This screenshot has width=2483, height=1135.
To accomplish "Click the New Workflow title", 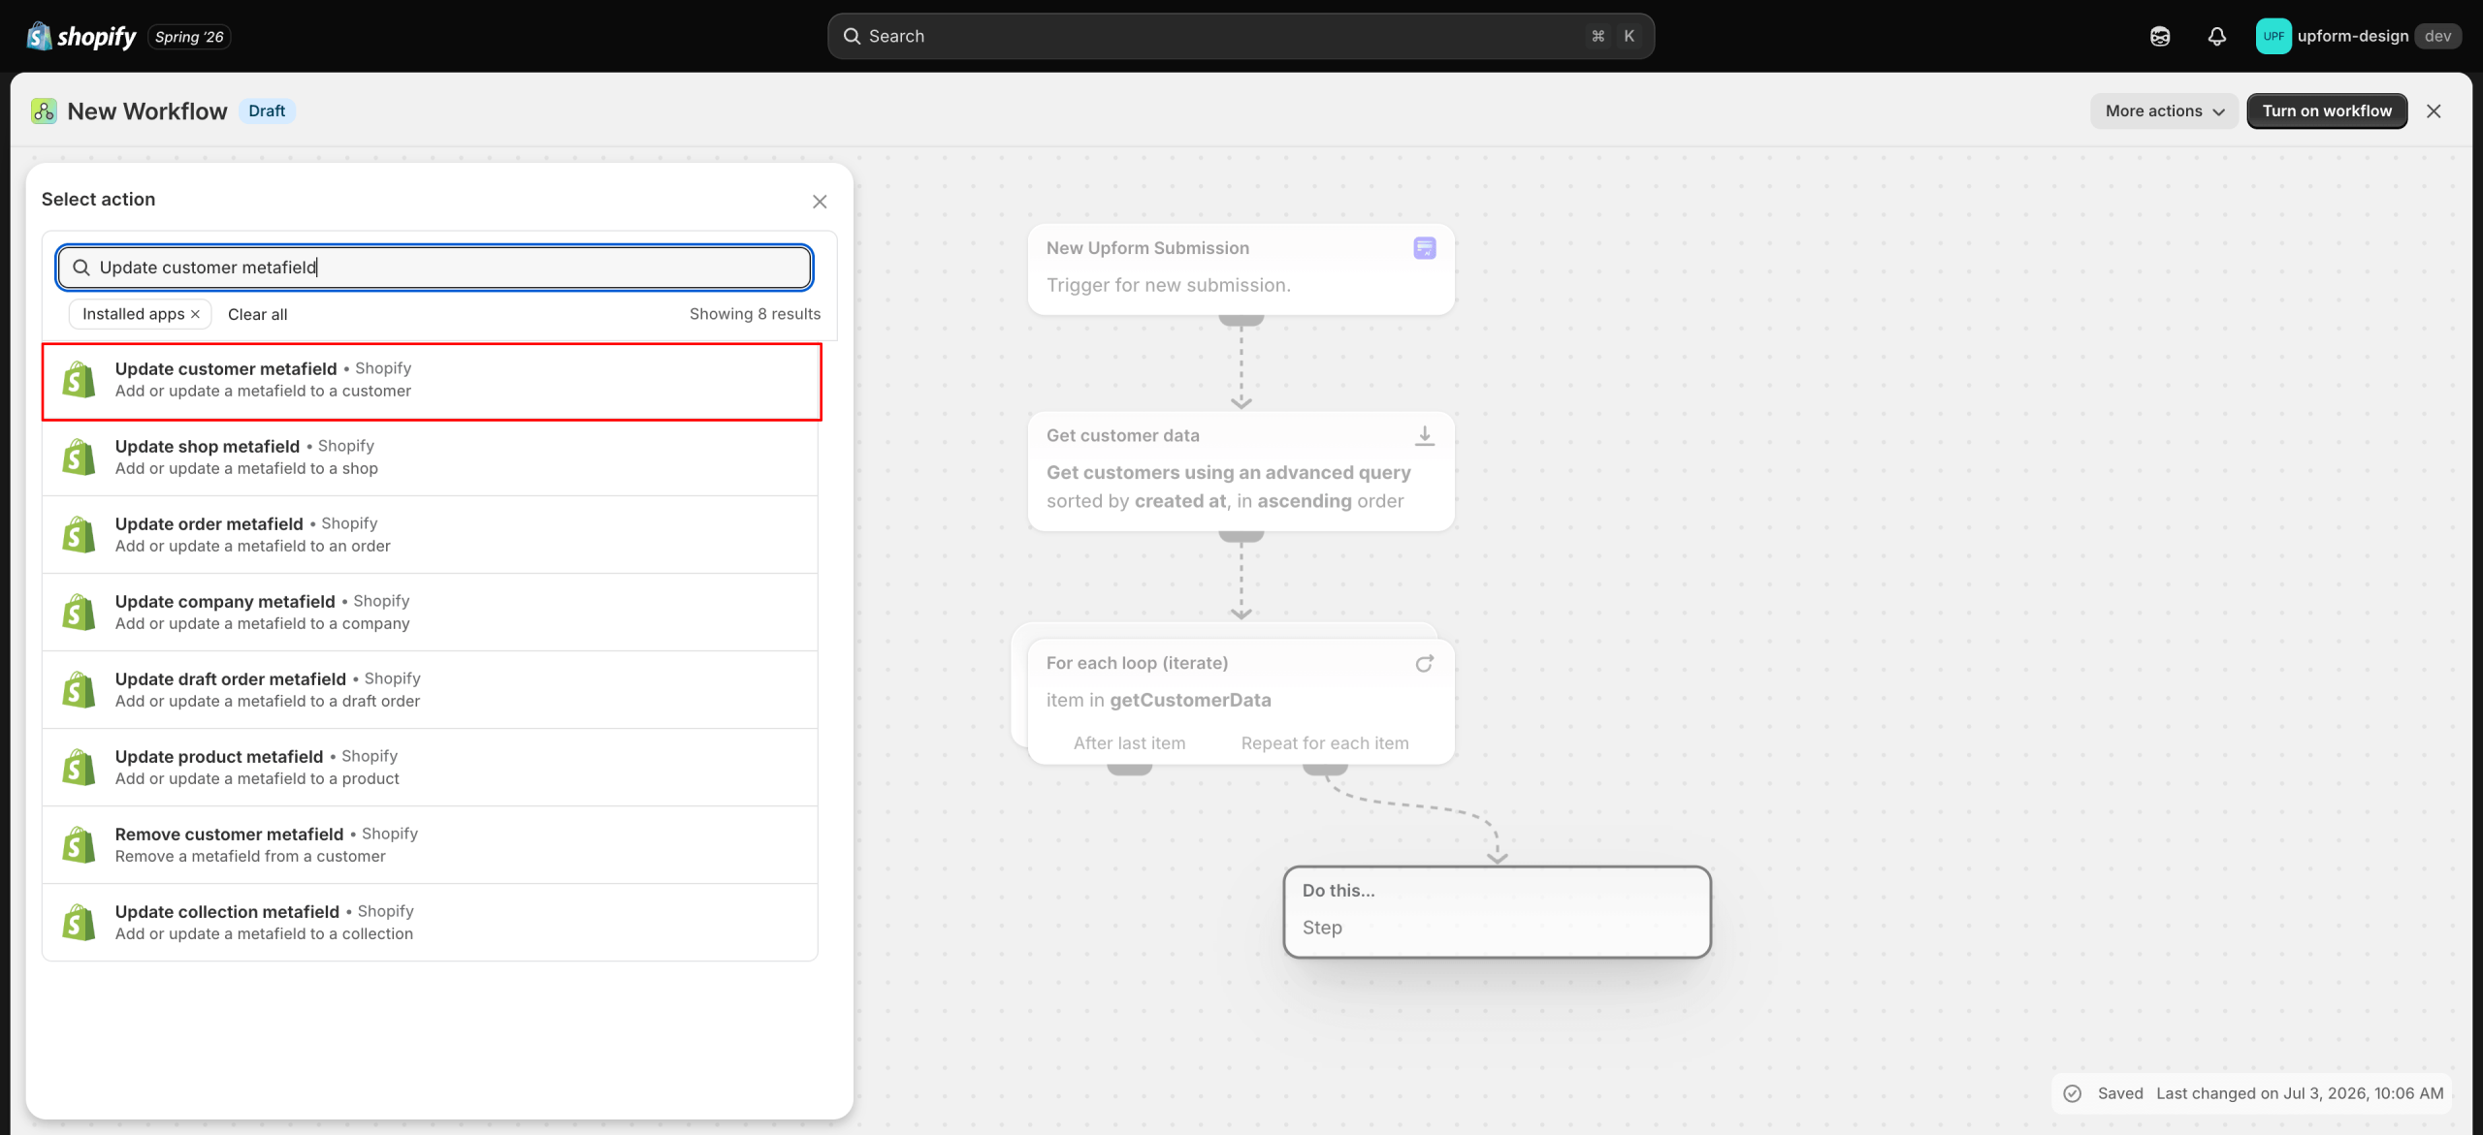I will coord(147,111).
